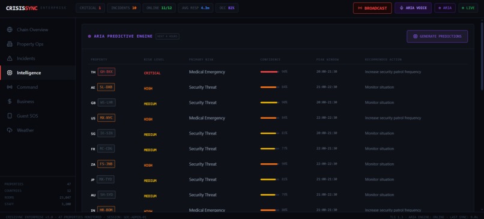
Task: Click the Business dollar sign icon
Action: (x=10, y=101)
